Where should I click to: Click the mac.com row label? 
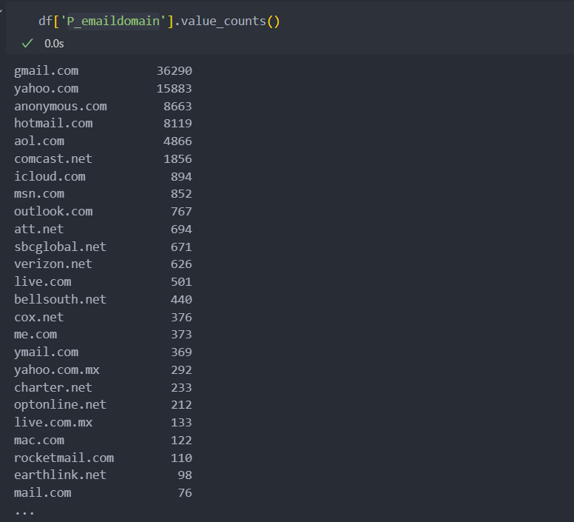(39, 440)
